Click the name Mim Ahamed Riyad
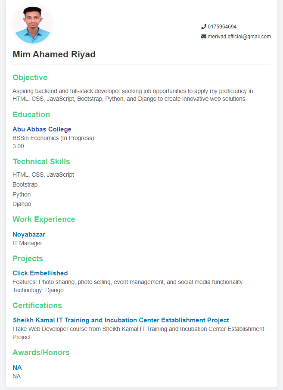Screen dimensions: 283x390 point(54,54)
